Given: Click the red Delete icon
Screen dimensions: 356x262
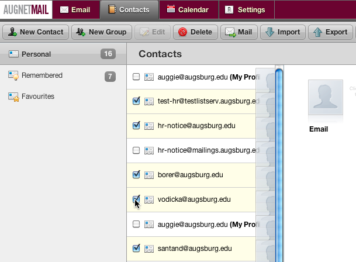Looking at the screenshot, I should (182, 32).
